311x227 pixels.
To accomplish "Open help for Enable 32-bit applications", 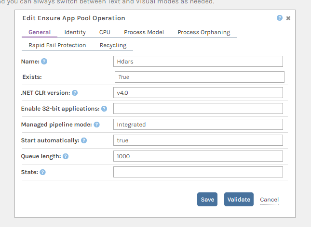I will click(104, 109).
